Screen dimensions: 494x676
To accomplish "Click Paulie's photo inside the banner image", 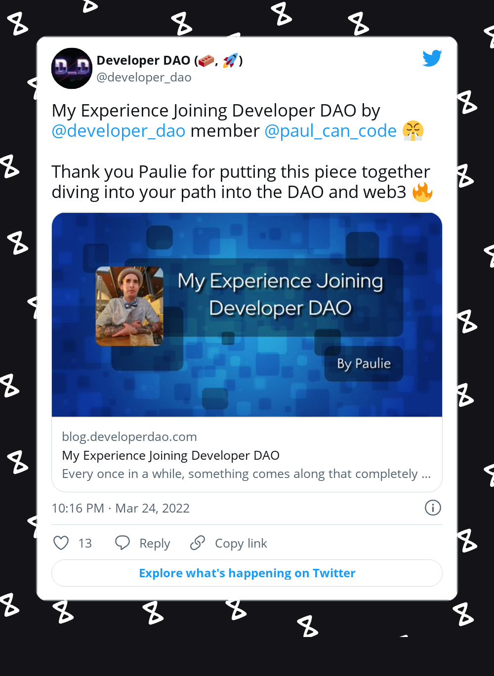I will (x=128, y=306).
